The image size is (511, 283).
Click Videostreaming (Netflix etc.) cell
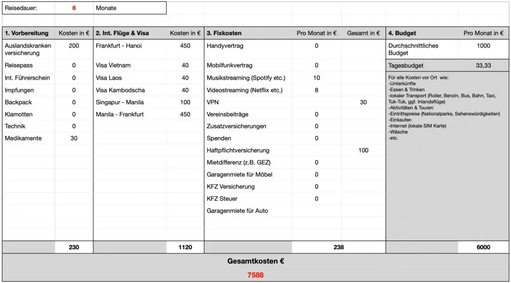pos(248,90)
